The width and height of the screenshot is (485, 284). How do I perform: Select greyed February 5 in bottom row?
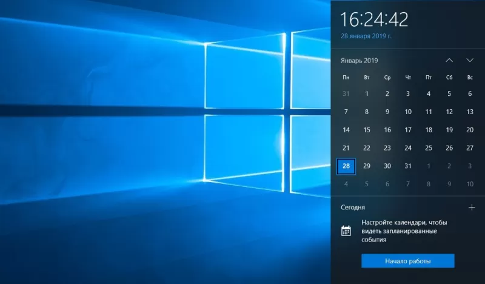tap(367, 184)
